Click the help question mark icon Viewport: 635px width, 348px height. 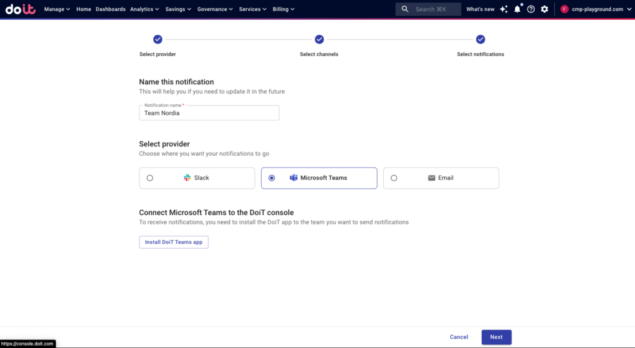(x=531, y=9)
